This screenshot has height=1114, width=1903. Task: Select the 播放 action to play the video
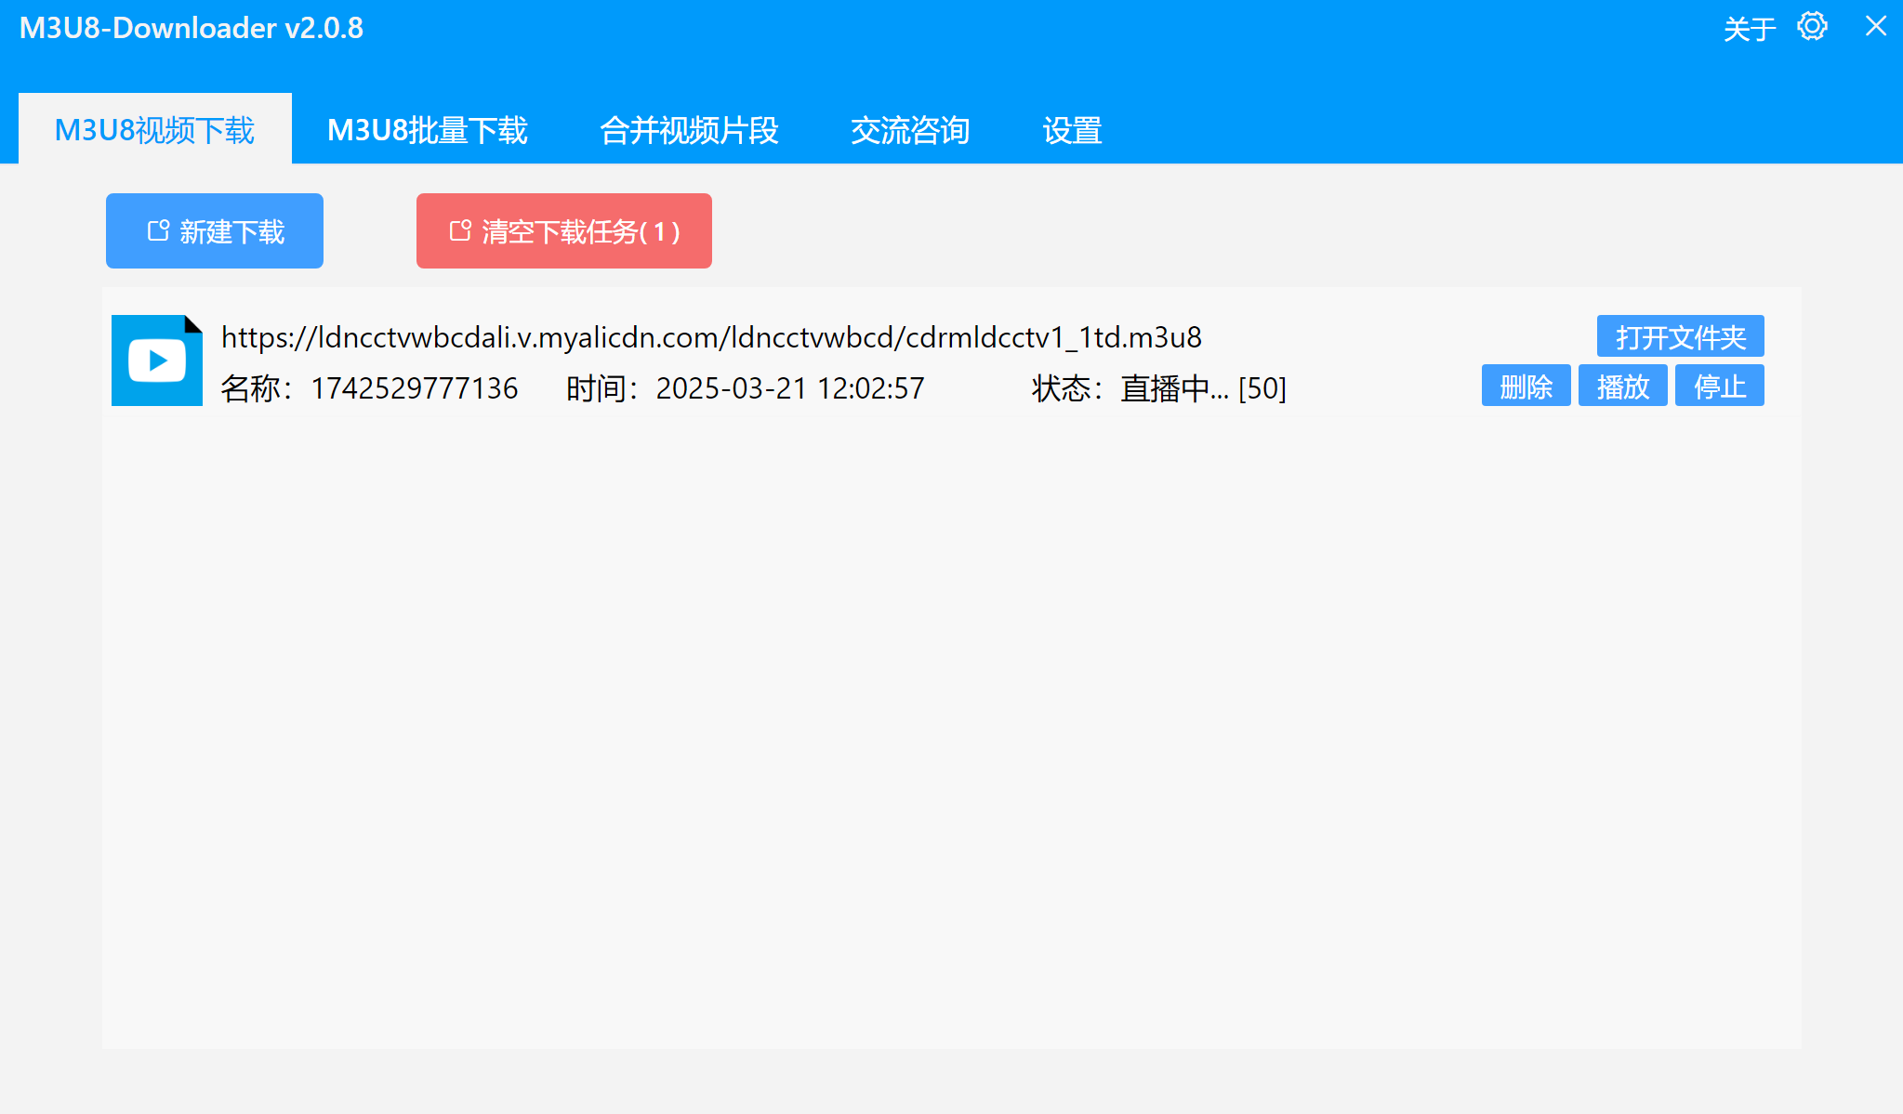[x=1622, y=386]
